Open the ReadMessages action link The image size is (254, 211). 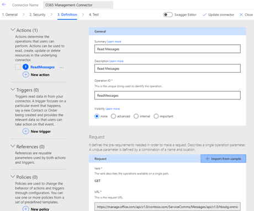[x=43, y=67]
